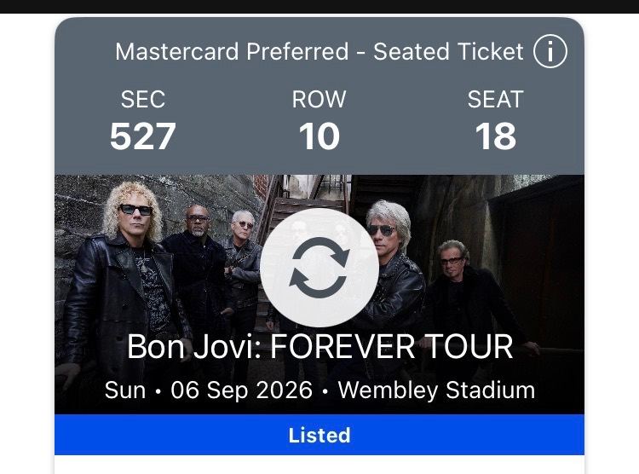Tap the SEC label heading

point(142,100)
